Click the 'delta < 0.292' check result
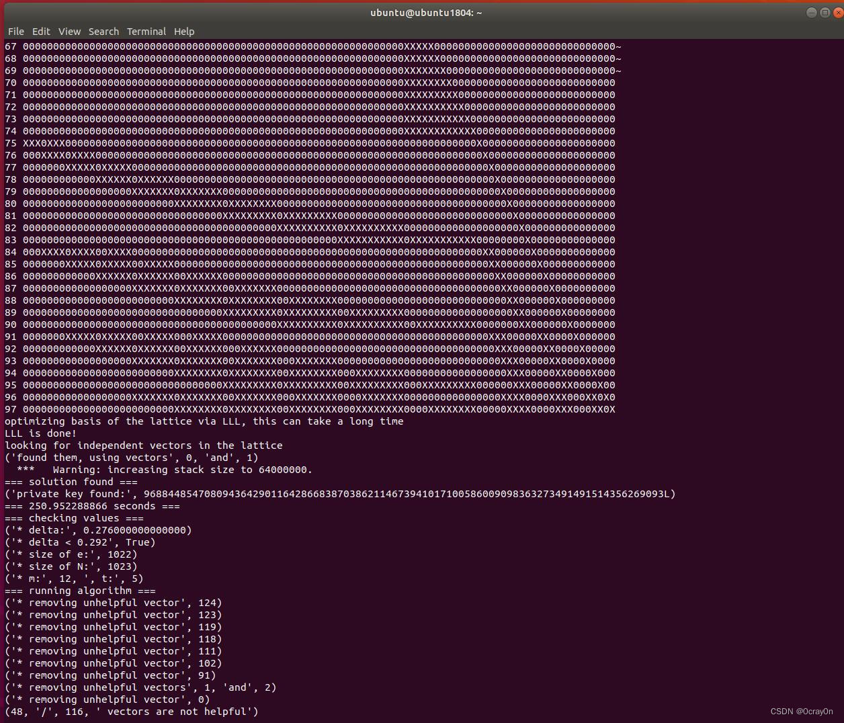 click(80, 542)
